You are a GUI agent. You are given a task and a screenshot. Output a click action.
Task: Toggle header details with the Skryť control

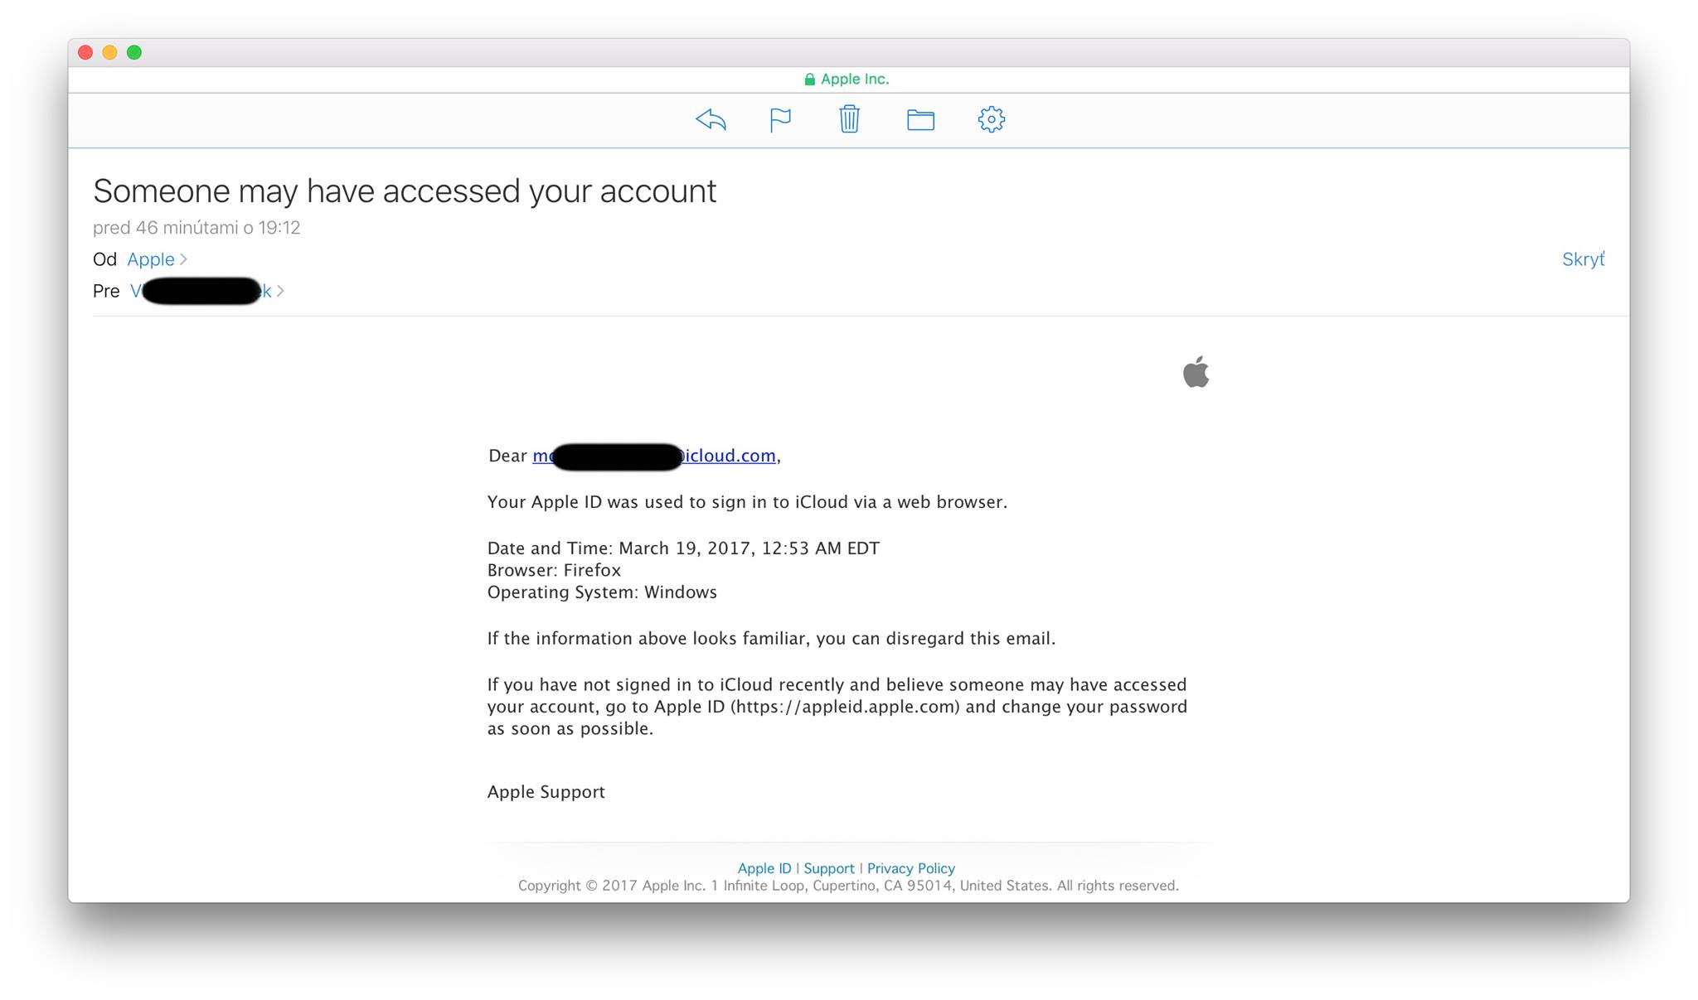click(1583, 259)
